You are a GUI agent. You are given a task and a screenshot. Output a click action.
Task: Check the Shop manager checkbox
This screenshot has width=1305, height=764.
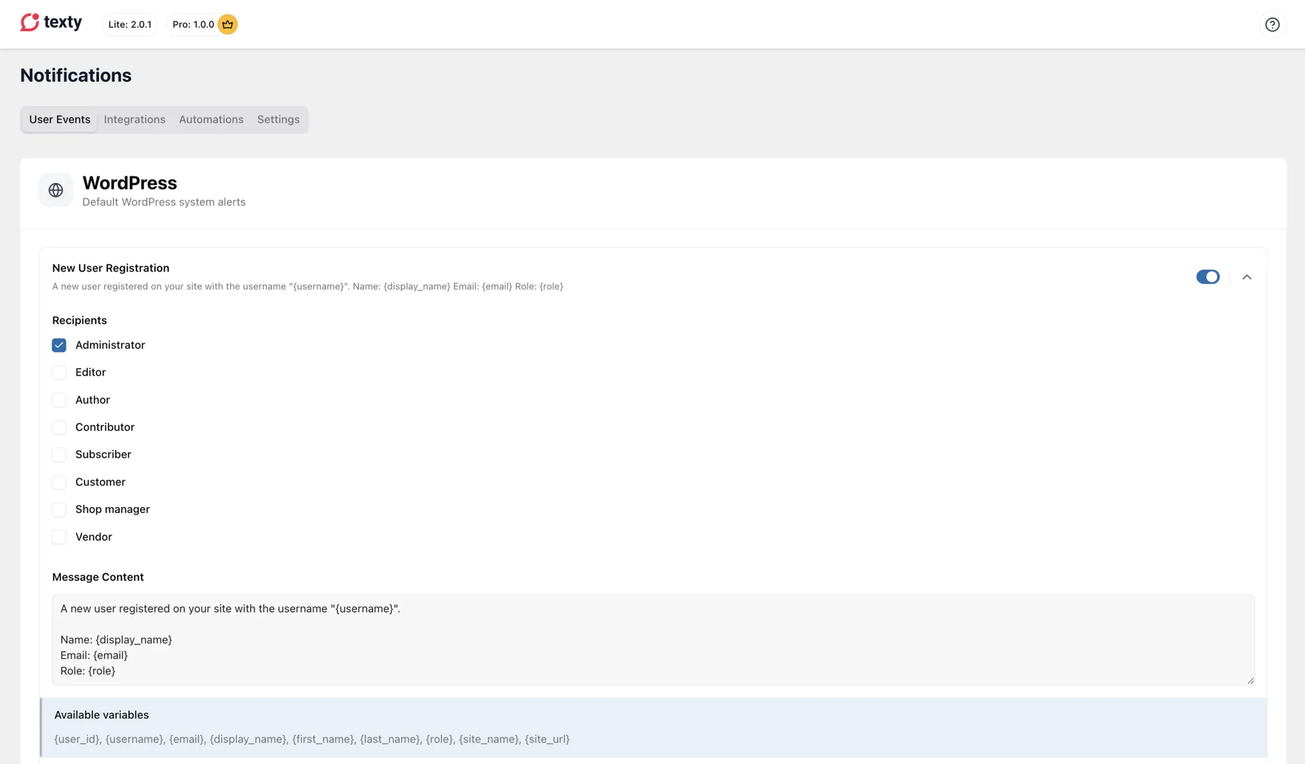59,509
